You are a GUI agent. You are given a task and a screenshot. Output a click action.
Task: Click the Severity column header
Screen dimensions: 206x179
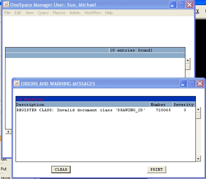coord(184,105)
